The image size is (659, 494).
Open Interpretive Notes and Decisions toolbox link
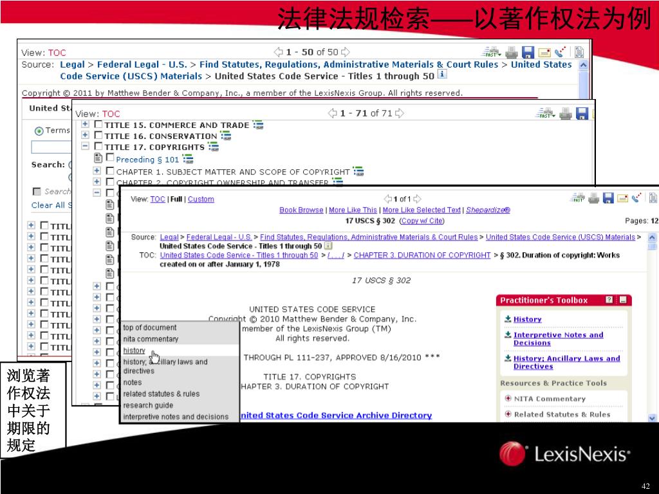point(558,338)
